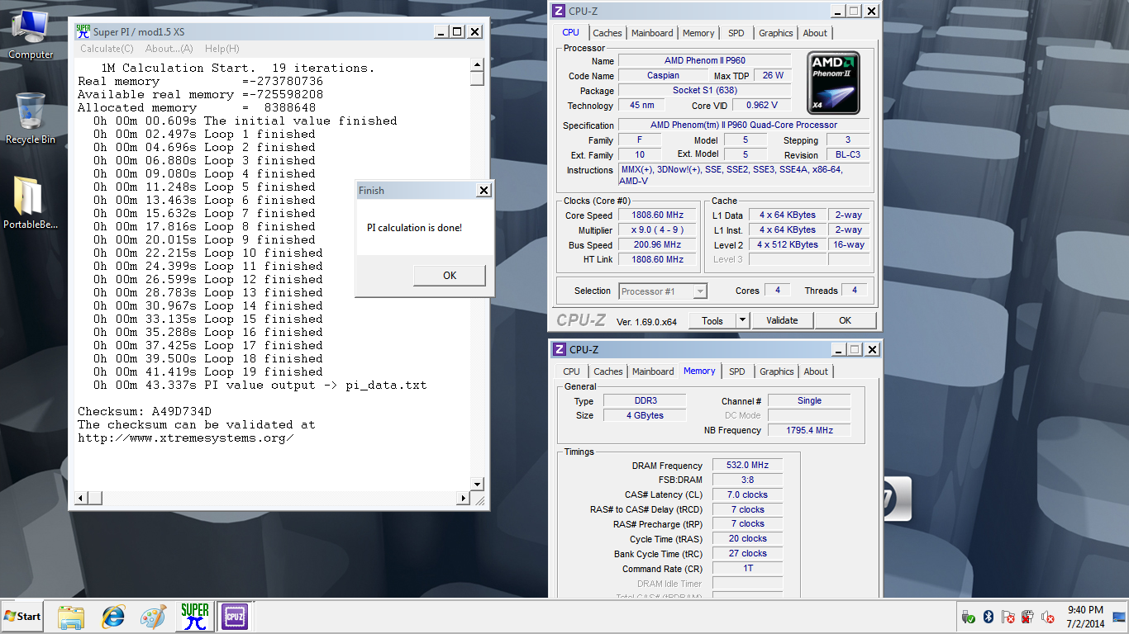Open the Action Center flag tray icon
1129x634 pixels.
click(x=1008, y=617)
